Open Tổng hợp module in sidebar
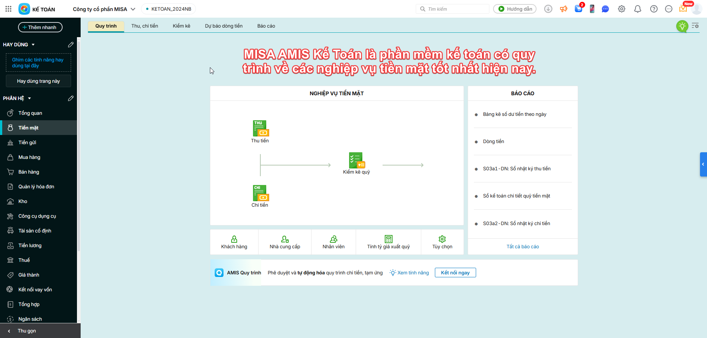This screenshot has width=707, height=338. coord(38,304)
